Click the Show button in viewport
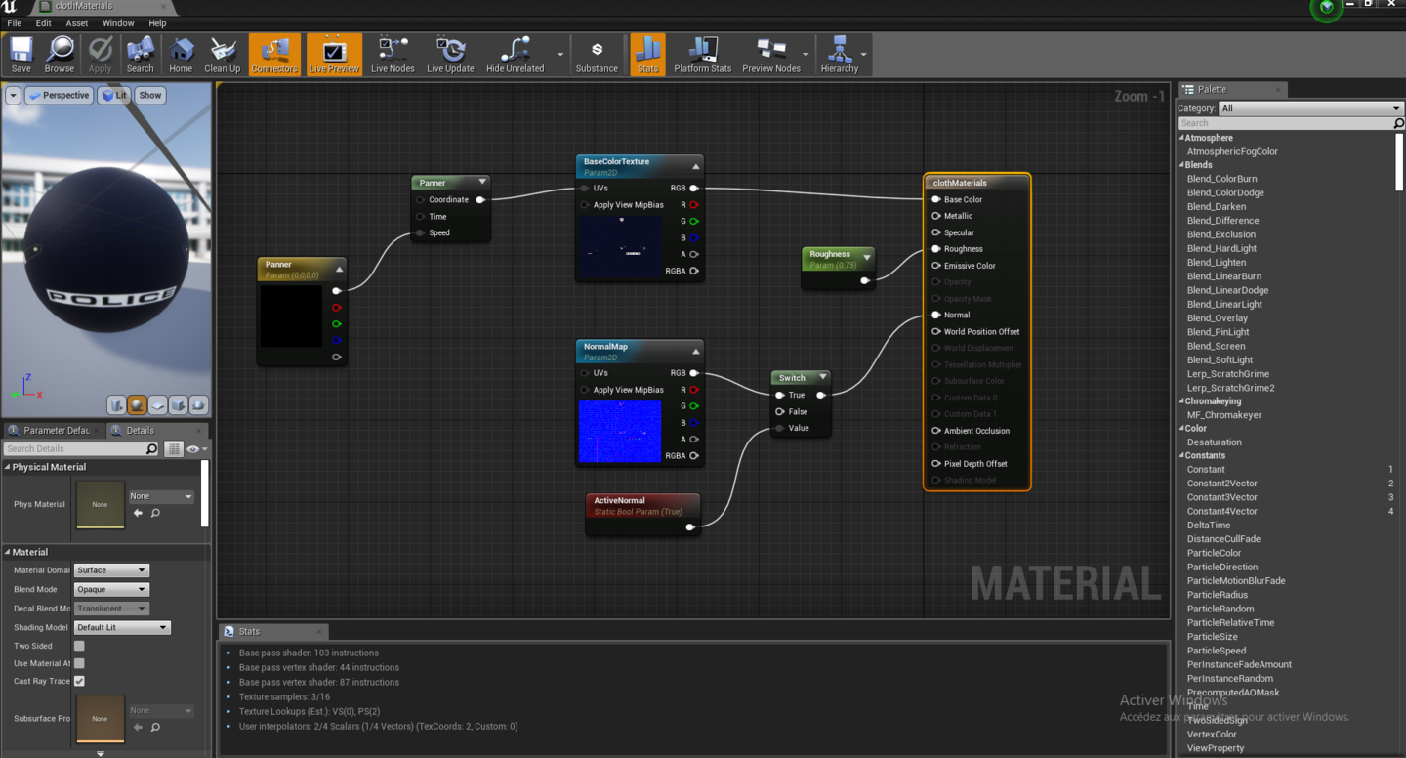The width and height of the screenshot is (1406, 758). pos(150,95)
